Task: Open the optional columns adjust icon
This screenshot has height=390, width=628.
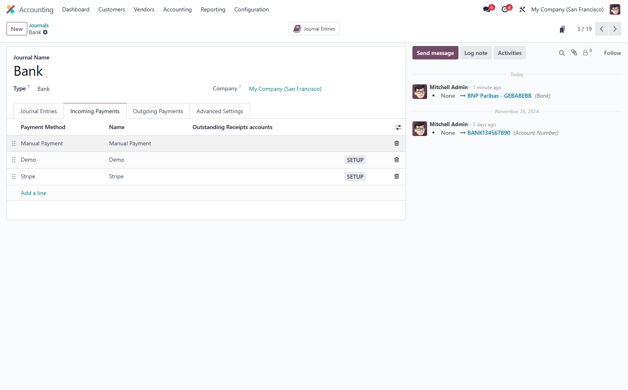Action: point(399,127)
